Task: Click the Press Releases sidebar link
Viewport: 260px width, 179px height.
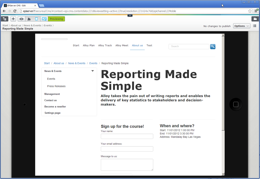Action: pos(56,86)
